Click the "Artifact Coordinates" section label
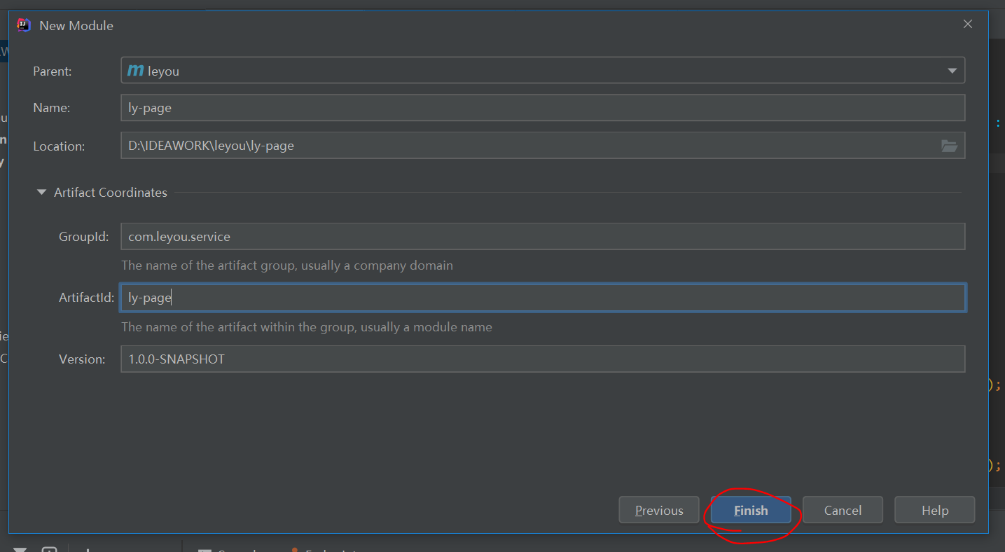Screen dimensions: 1005x552 click(111, 192)
